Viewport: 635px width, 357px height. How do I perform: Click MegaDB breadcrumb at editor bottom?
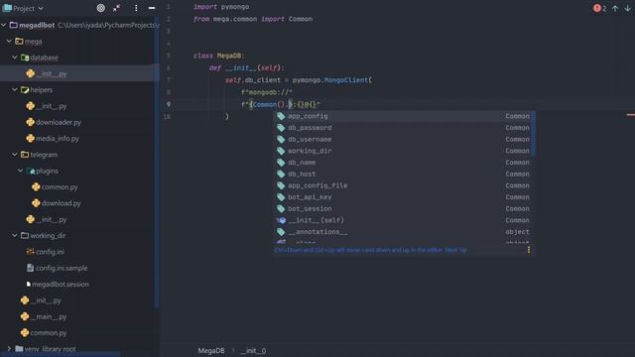tap(211, 351)
